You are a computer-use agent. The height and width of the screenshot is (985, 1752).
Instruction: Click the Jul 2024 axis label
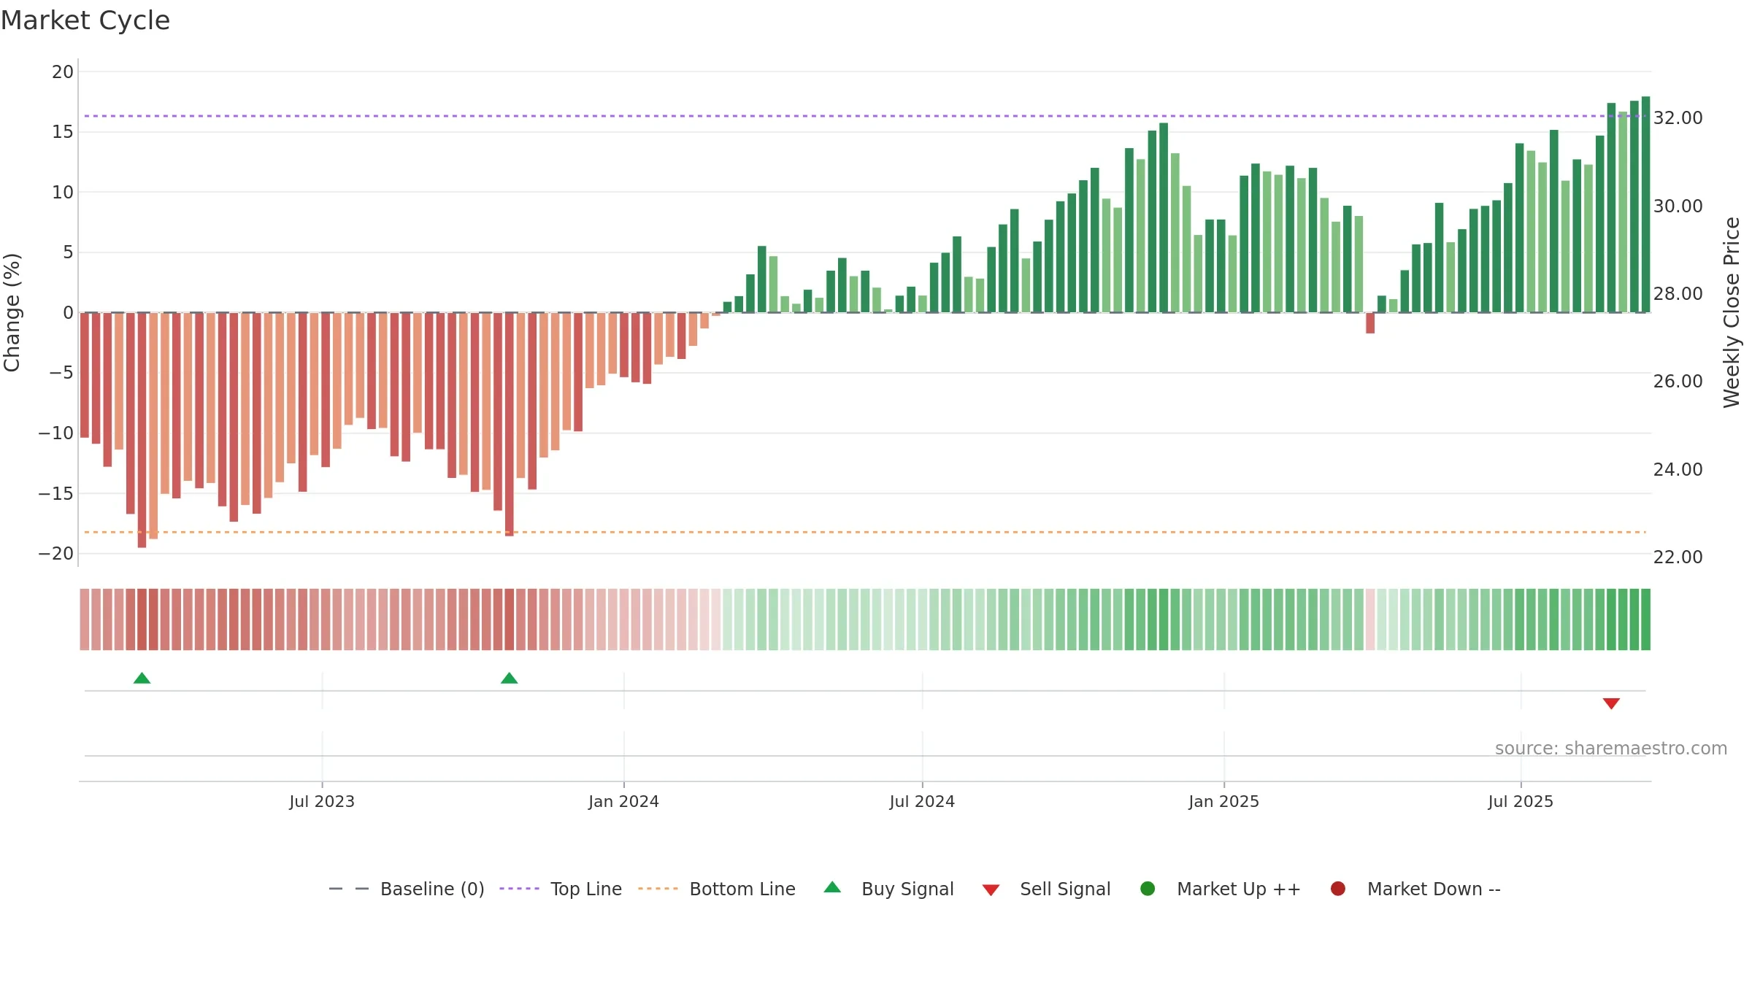(x=922, y=802)
